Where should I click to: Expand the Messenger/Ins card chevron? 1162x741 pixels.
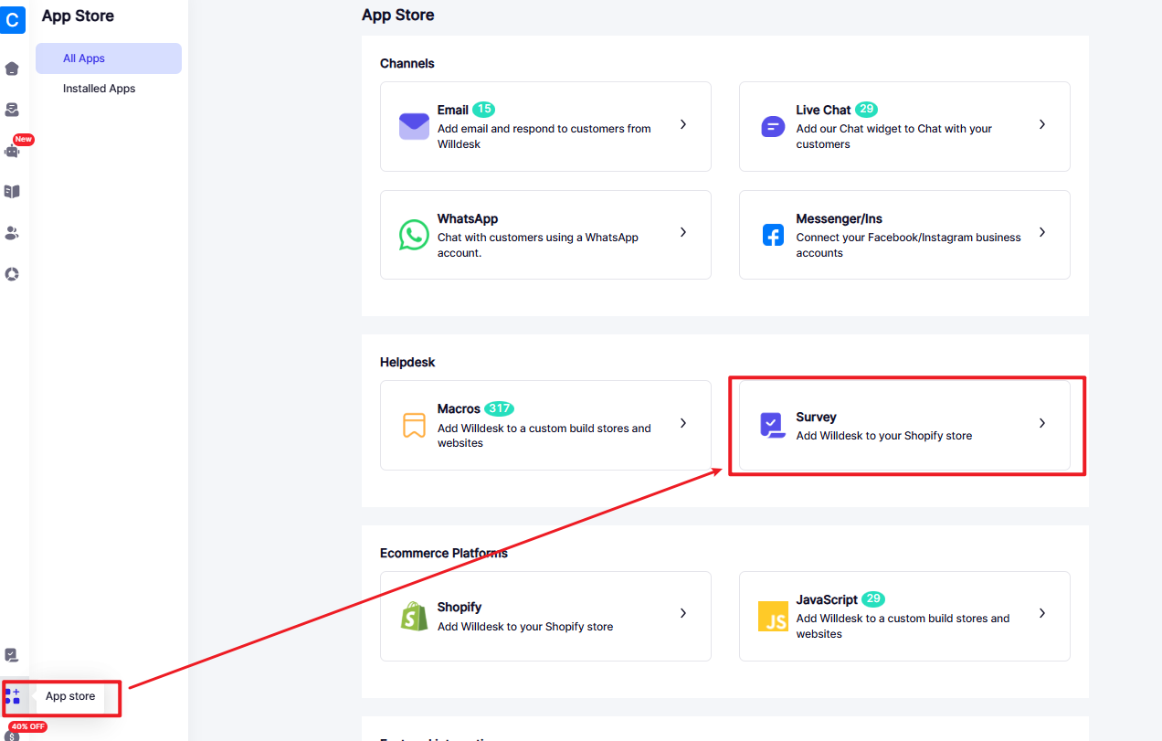click(x=1042, y=232)
